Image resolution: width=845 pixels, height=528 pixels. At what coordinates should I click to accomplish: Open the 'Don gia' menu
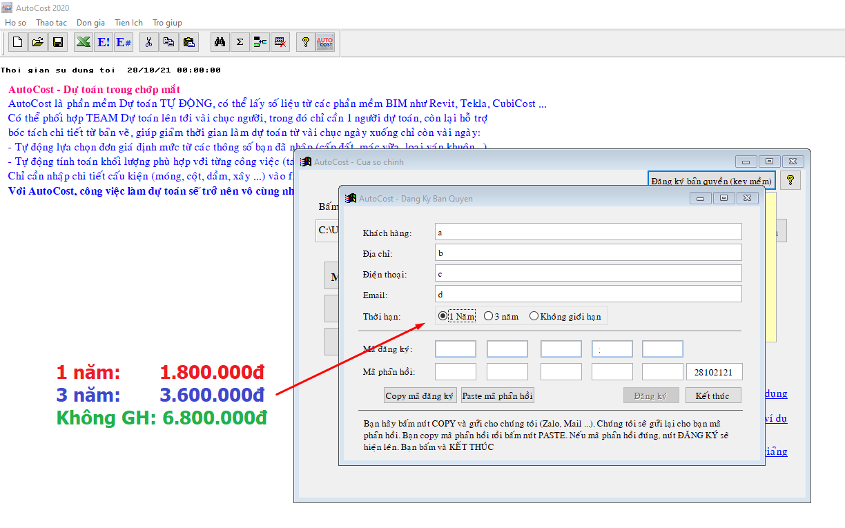(x=90, y=23)
